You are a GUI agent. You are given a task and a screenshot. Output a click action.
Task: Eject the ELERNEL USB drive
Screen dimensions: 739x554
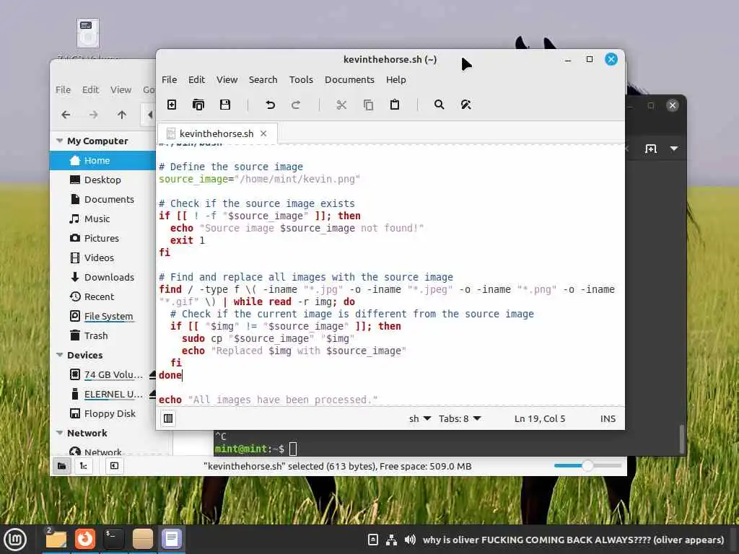click(152, 394)
